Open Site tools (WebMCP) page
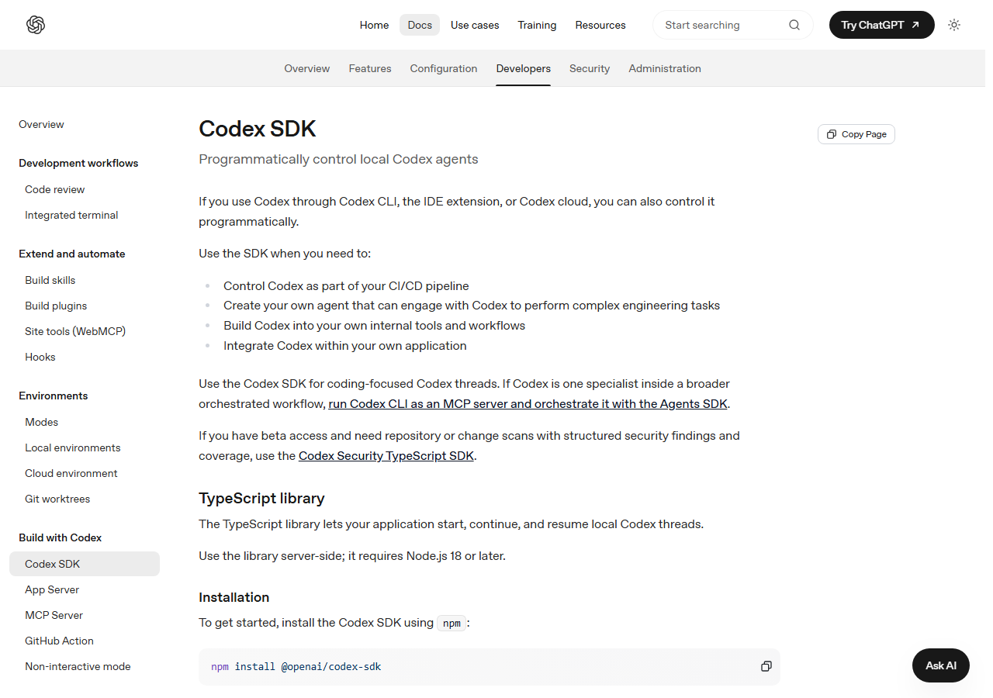 [75, 331]
